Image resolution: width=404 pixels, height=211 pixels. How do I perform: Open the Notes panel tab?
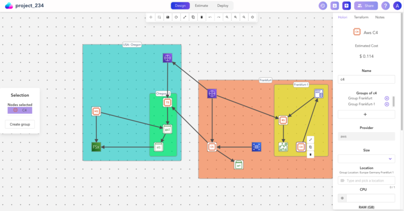coord(380,17)
